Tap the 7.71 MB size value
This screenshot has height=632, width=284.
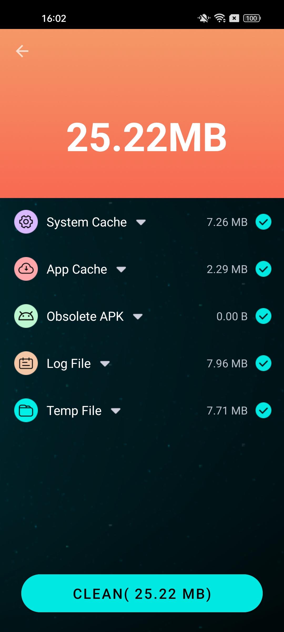(227, 411)
